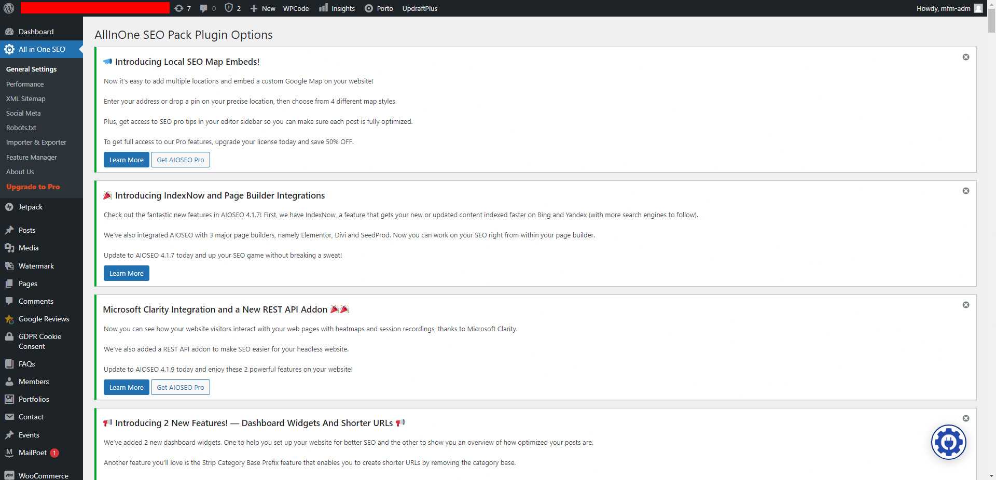Screen dimensions: 996x480
Task: Dismiss the Dashboard Widgets notice
Action: [966, 418]
